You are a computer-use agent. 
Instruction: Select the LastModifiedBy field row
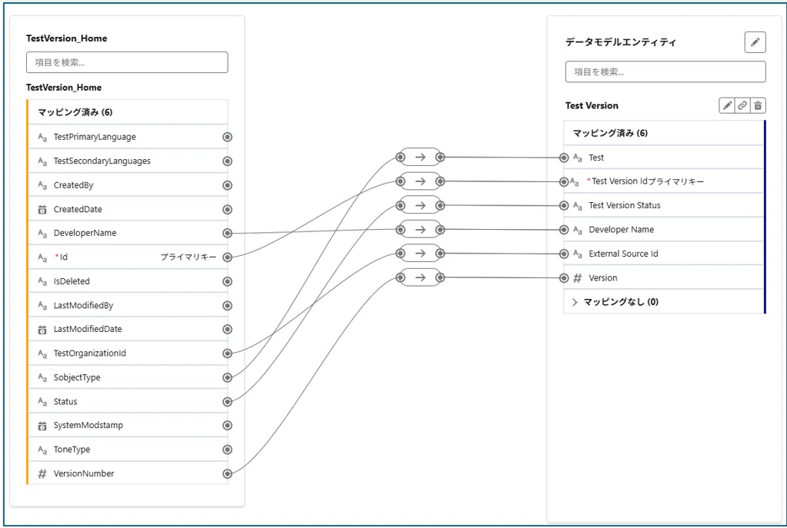(x=128, y=305)
